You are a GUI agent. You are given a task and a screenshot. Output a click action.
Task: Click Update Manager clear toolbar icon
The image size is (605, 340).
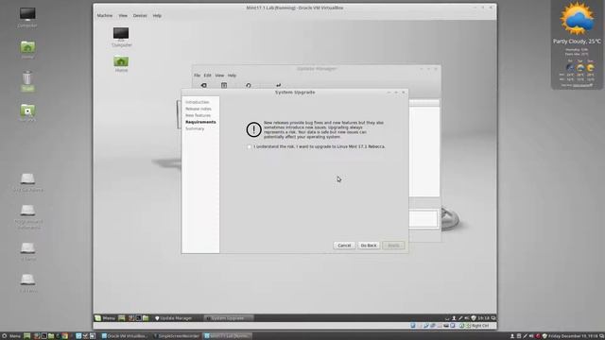click(x=204, y=85)
